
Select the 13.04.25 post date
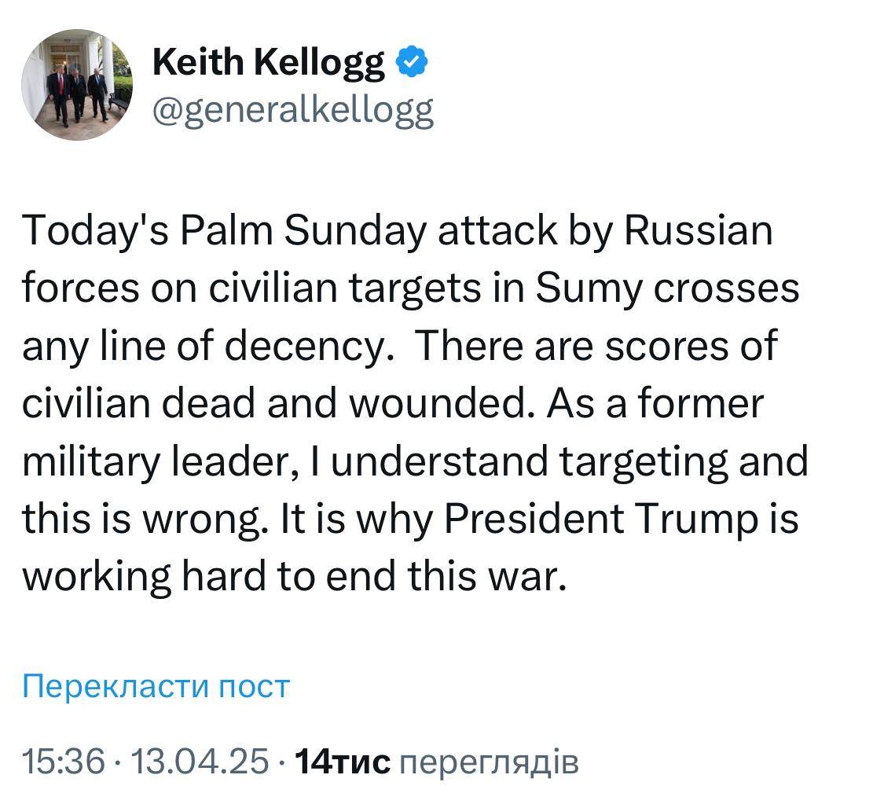[199, 761]
